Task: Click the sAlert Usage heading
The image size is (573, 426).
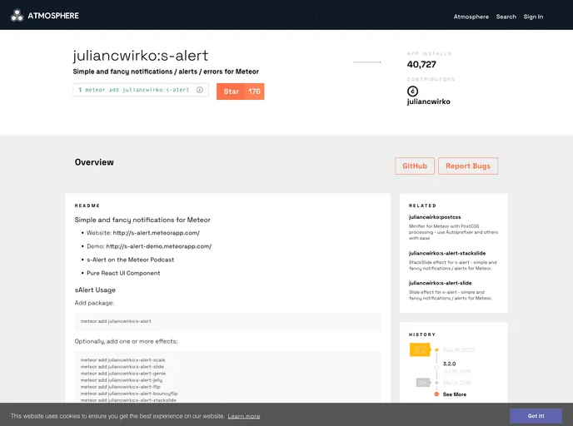Action: point(95,290)
